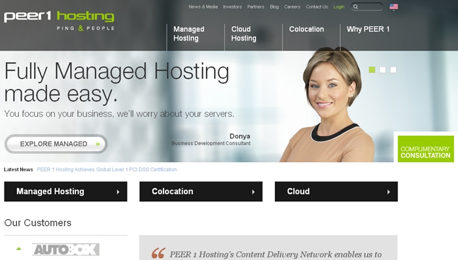Click the Login link
The image size is (458, 260).
coord(339,7)
